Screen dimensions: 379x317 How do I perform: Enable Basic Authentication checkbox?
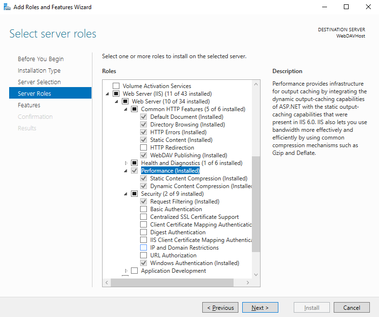(144, 209)
